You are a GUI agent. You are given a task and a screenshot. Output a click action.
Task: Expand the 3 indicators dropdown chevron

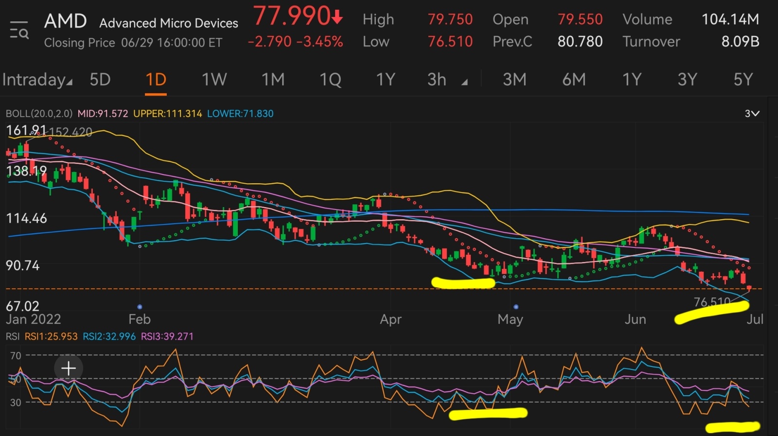click(x=752, y=113)
